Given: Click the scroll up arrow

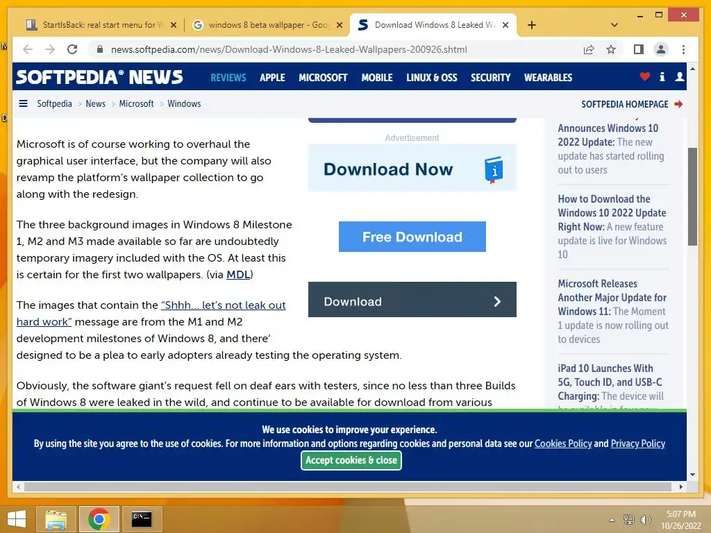Looking at the screenshot, I should click(x=692, y=69).
